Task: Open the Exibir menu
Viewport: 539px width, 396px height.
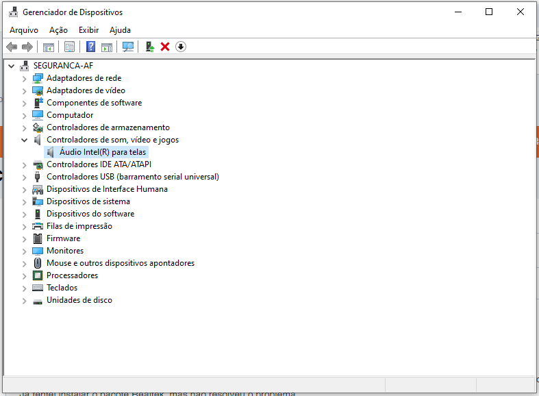Action: [88, 30]
